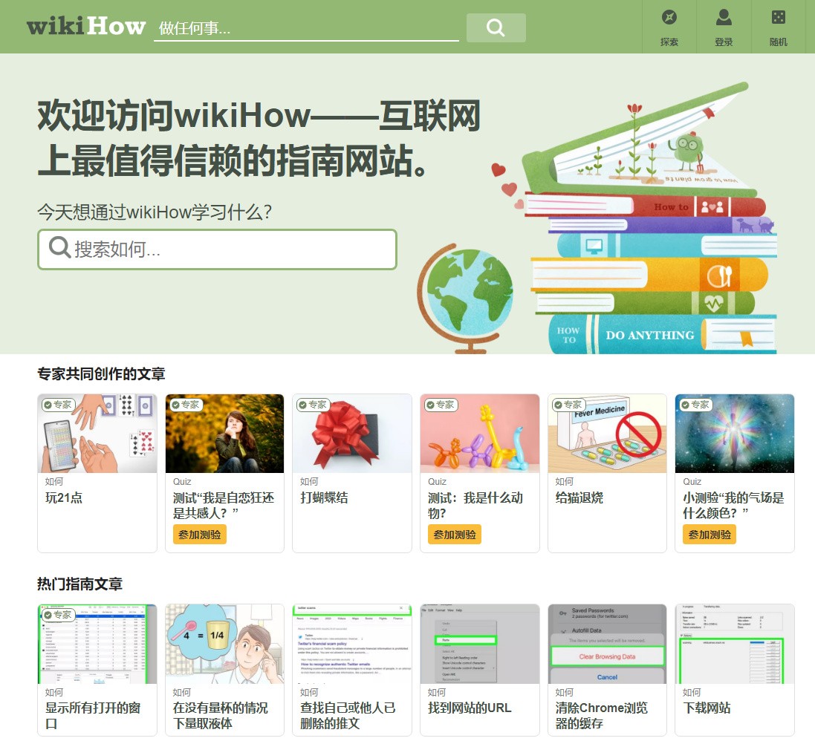Open the spreadsheet windows thumbnail
Viewport: 815px width, 744px height.
pos(97,644)
